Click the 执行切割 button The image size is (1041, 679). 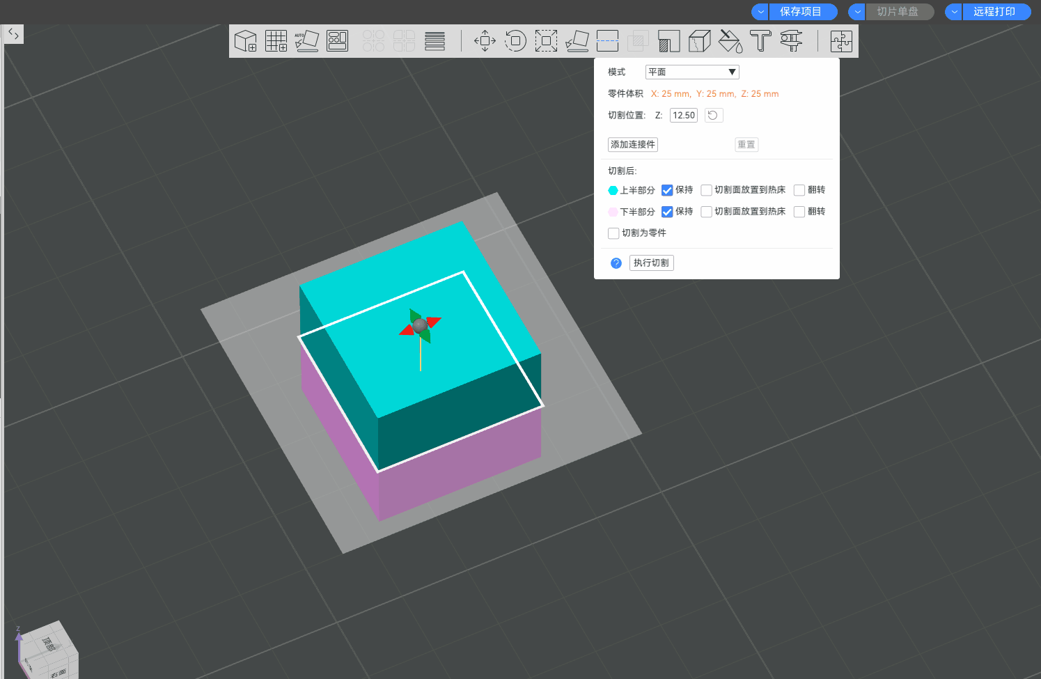click(x=652, y=263)
